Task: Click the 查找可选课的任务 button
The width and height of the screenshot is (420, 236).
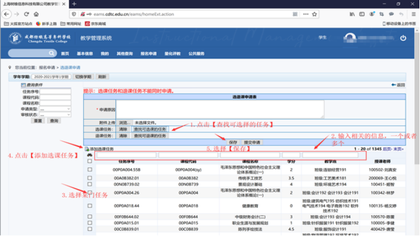Action: pyautogui.click(x=150, y=129)
